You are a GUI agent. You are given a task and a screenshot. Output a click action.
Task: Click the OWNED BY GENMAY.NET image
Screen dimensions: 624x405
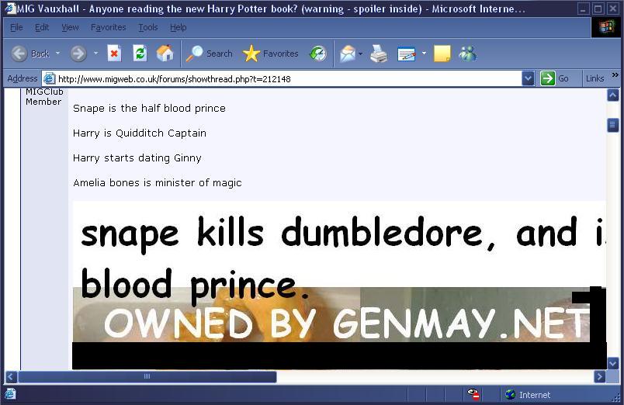(x=339, y=286)
